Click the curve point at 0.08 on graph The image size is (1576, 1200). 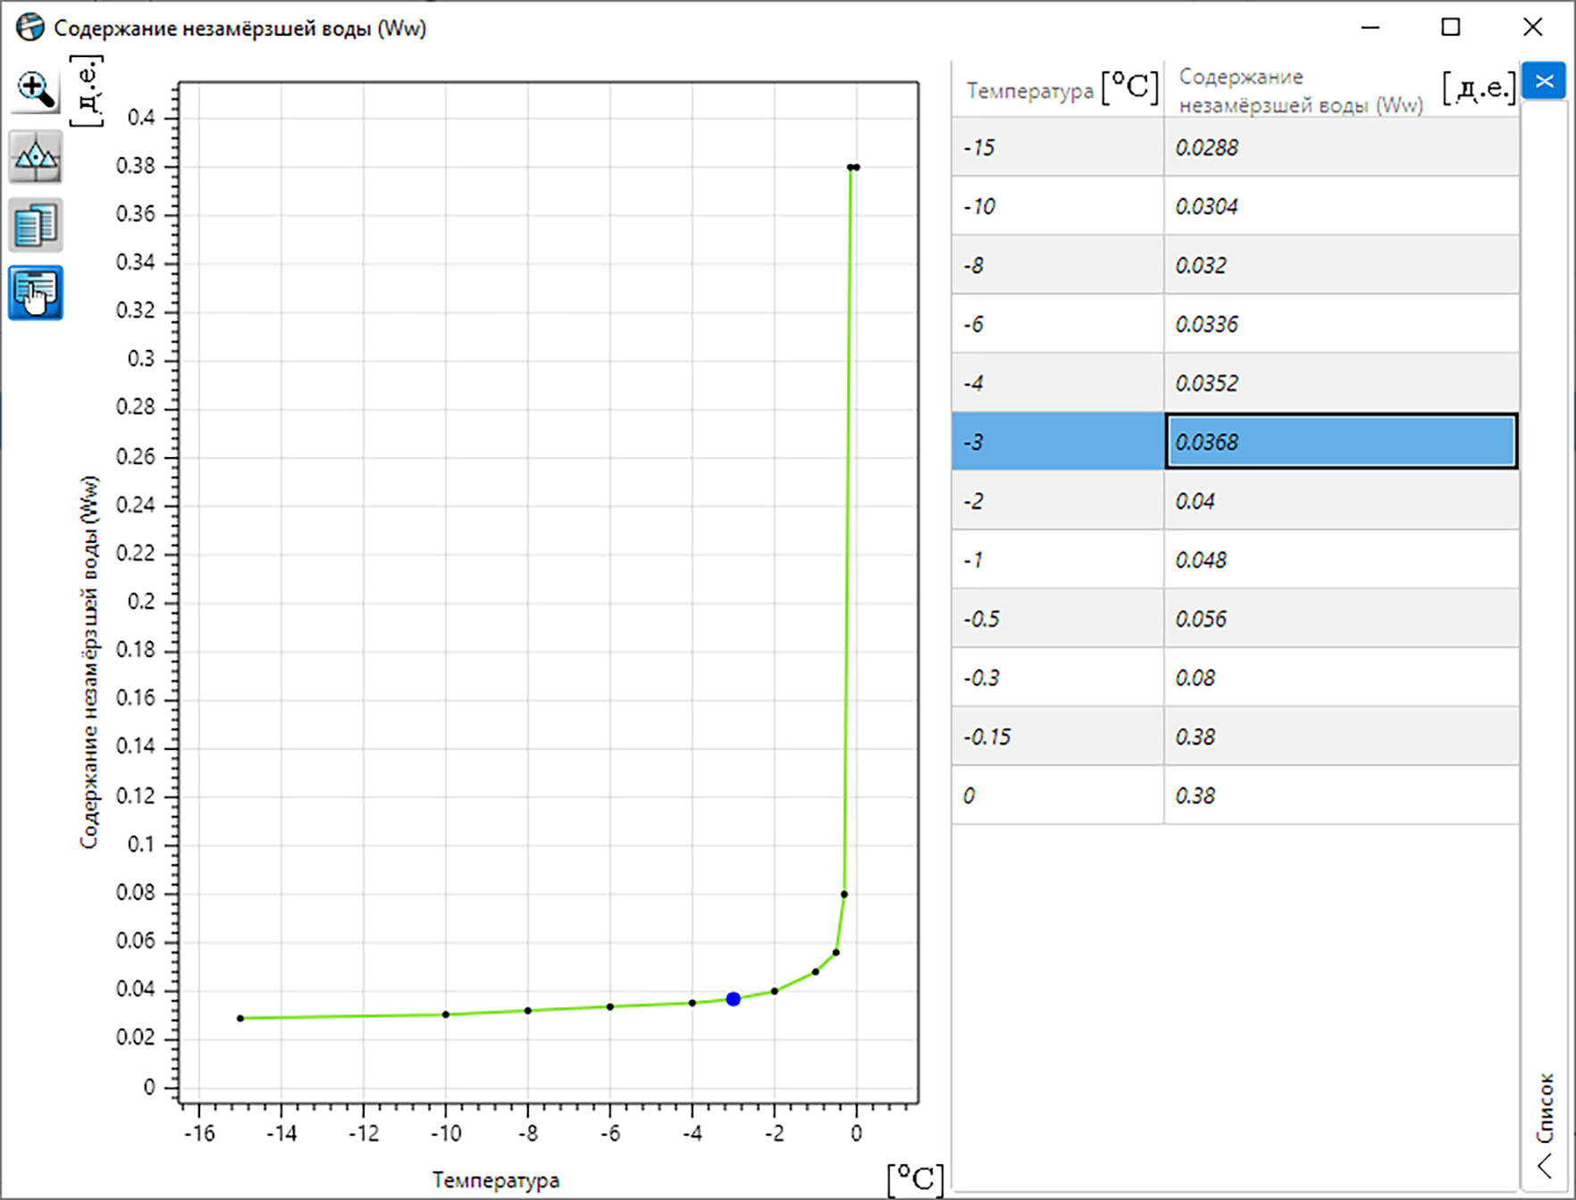pos(844,894)
